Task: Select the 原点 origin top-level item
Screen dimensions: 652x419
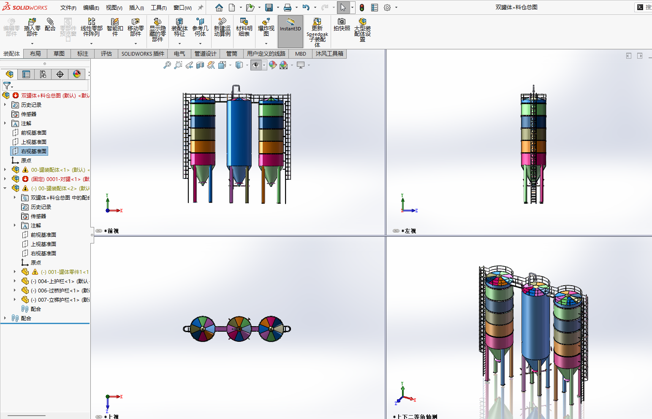Action: (x=26, y=160)
